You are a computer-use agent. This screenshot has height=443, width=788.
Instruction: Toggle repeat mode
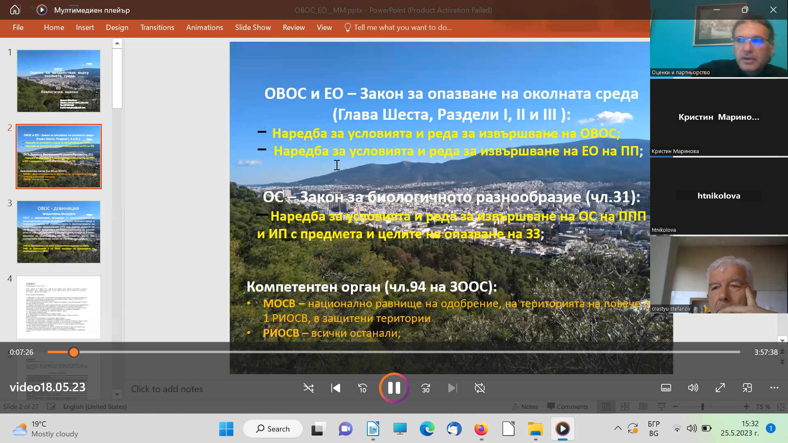pos(479,388)
